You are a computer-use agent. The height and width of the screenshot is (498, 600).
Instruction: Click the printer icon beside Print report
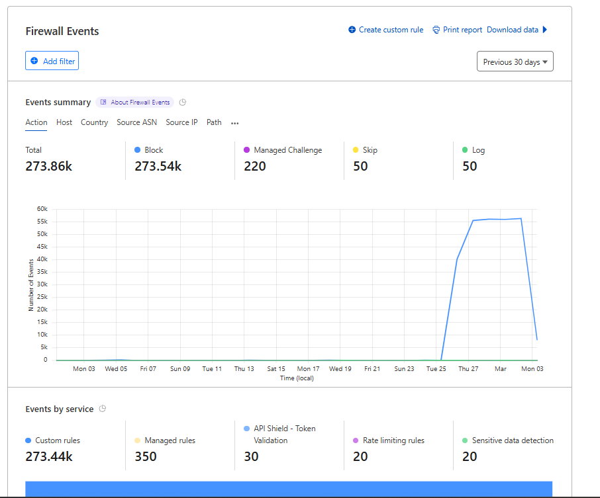(x=436, y=30)
